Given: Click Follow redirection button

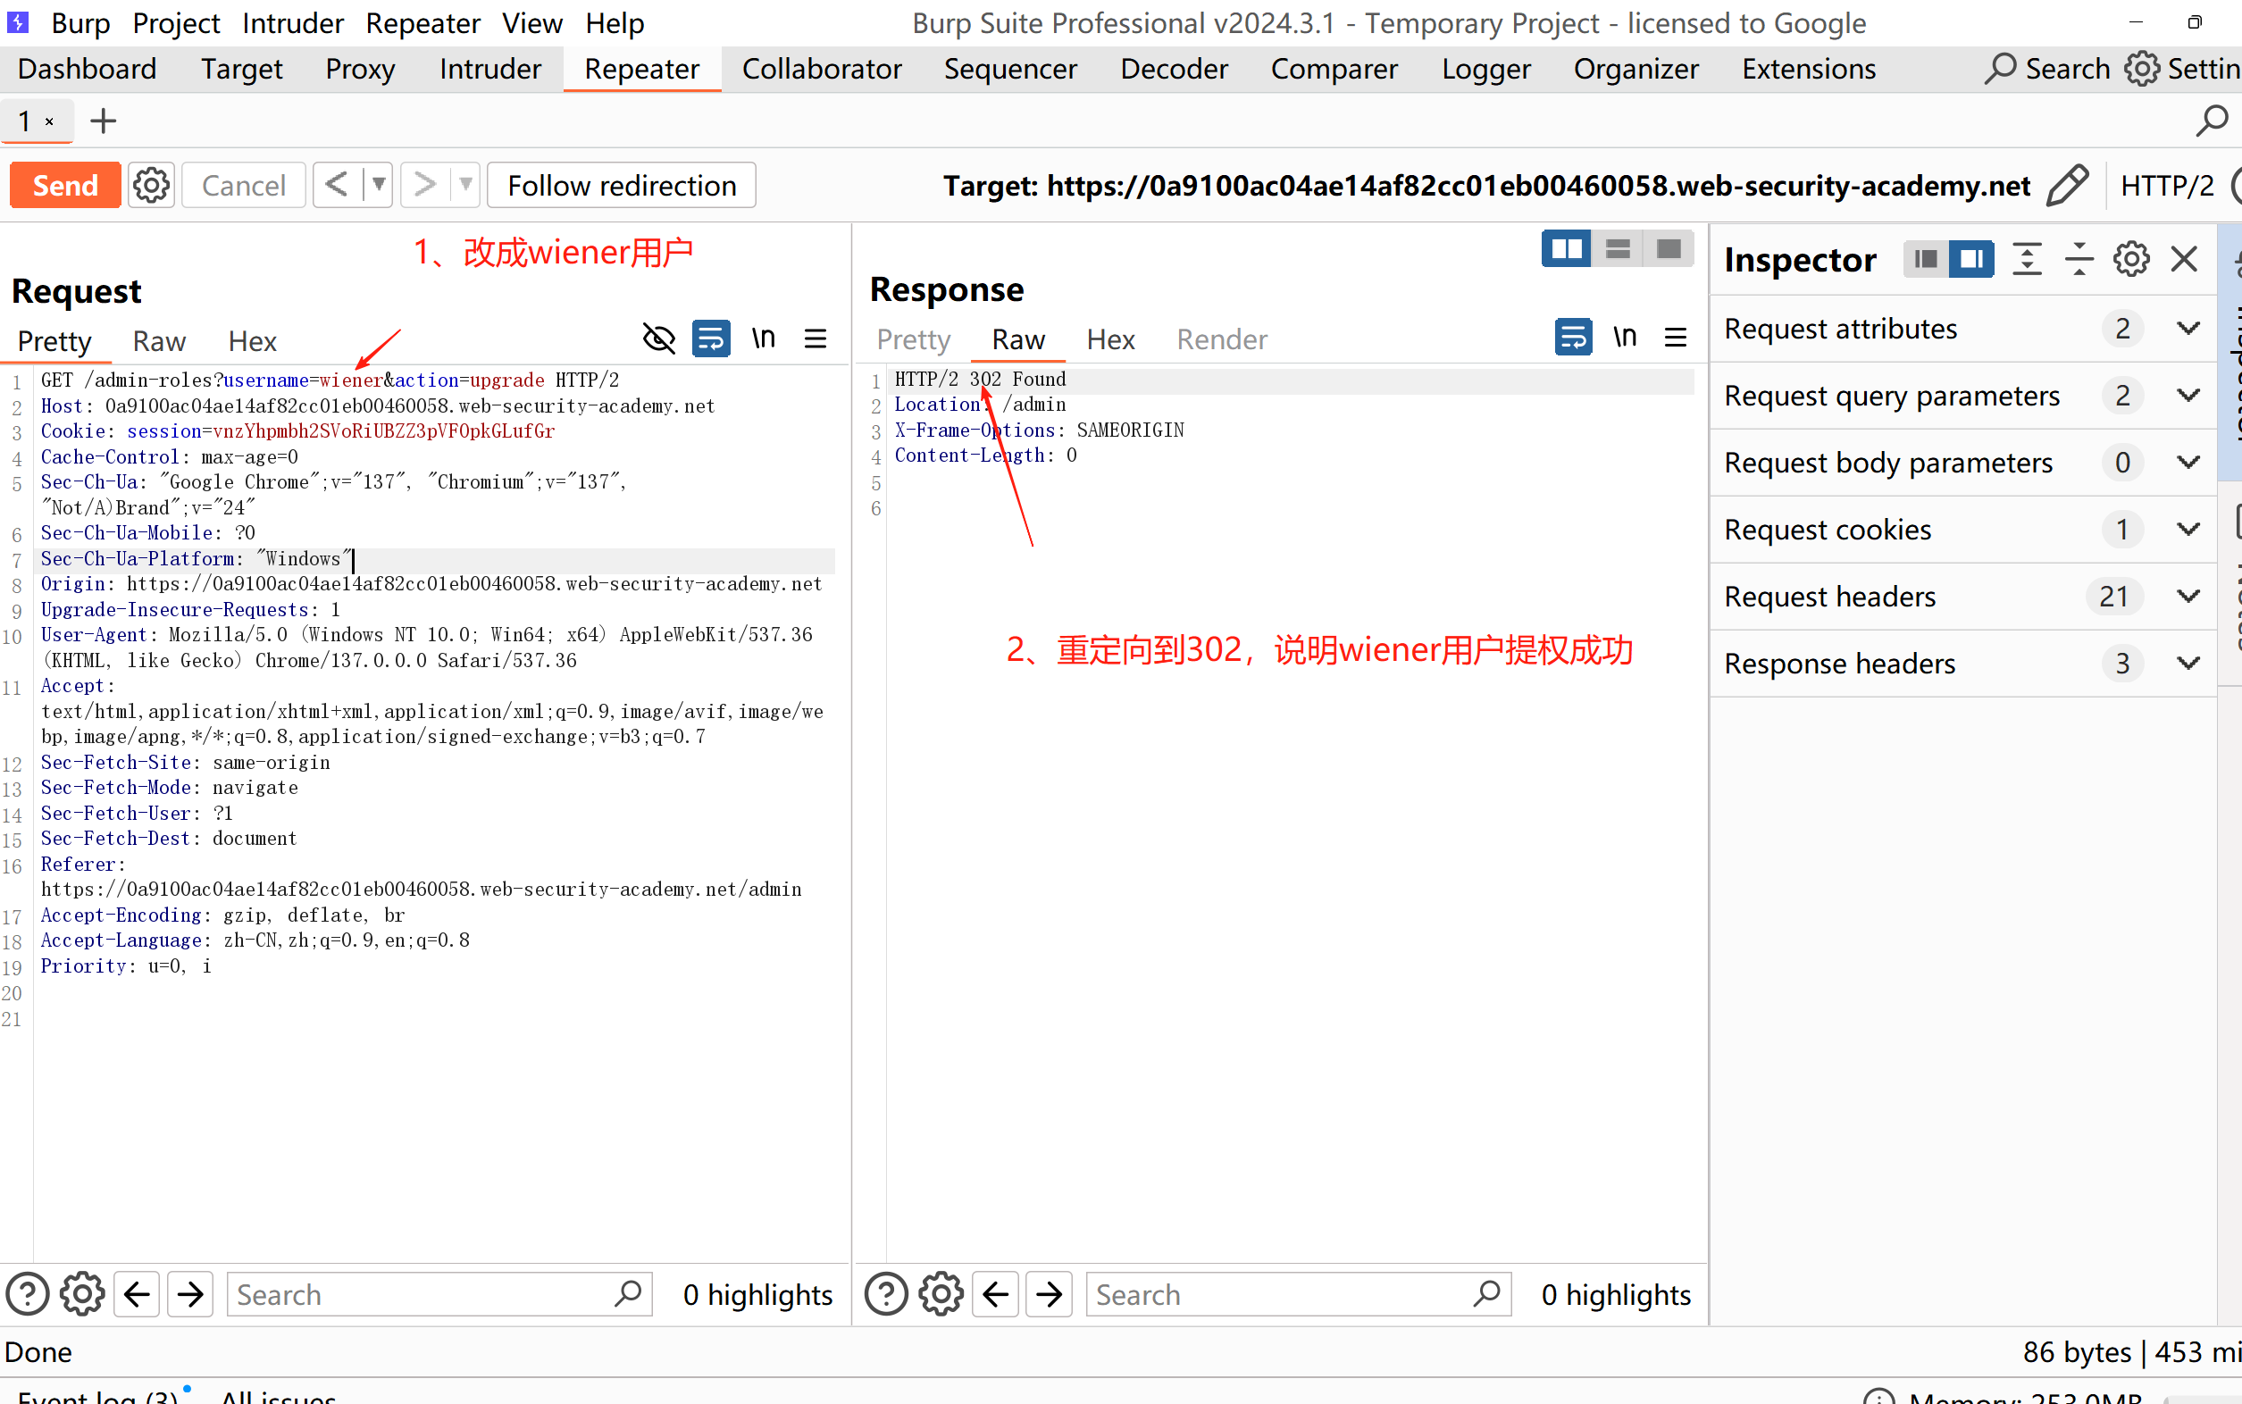Looking at the screenshot, I should tap(622, 186).
